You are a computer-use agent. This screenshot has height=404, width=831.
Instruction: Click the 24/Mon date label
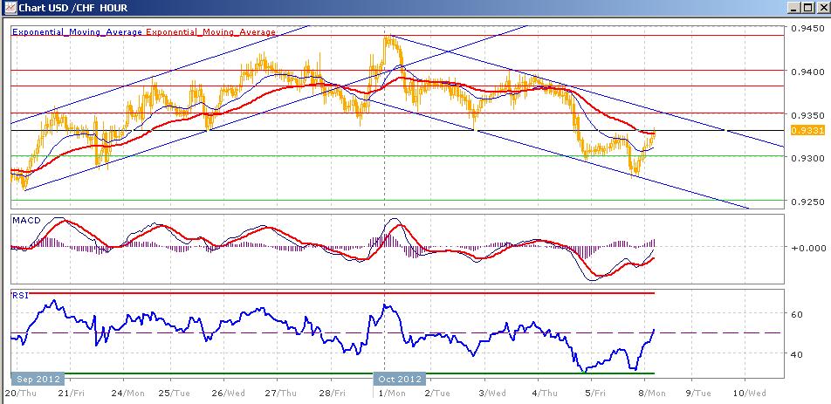[x=129, y=393]
